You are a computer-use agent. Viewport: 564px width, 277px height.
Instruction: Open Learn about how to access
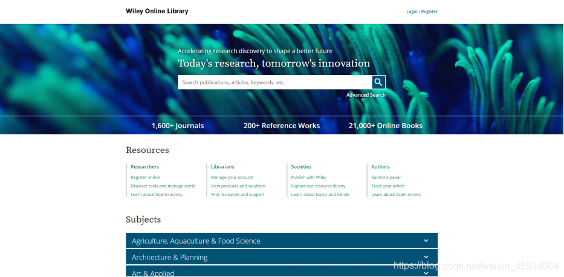[x=157, y=195]
